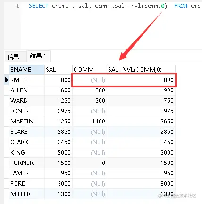Click JAMES's SAL value 950
The image size is (202, 204).
66,173
